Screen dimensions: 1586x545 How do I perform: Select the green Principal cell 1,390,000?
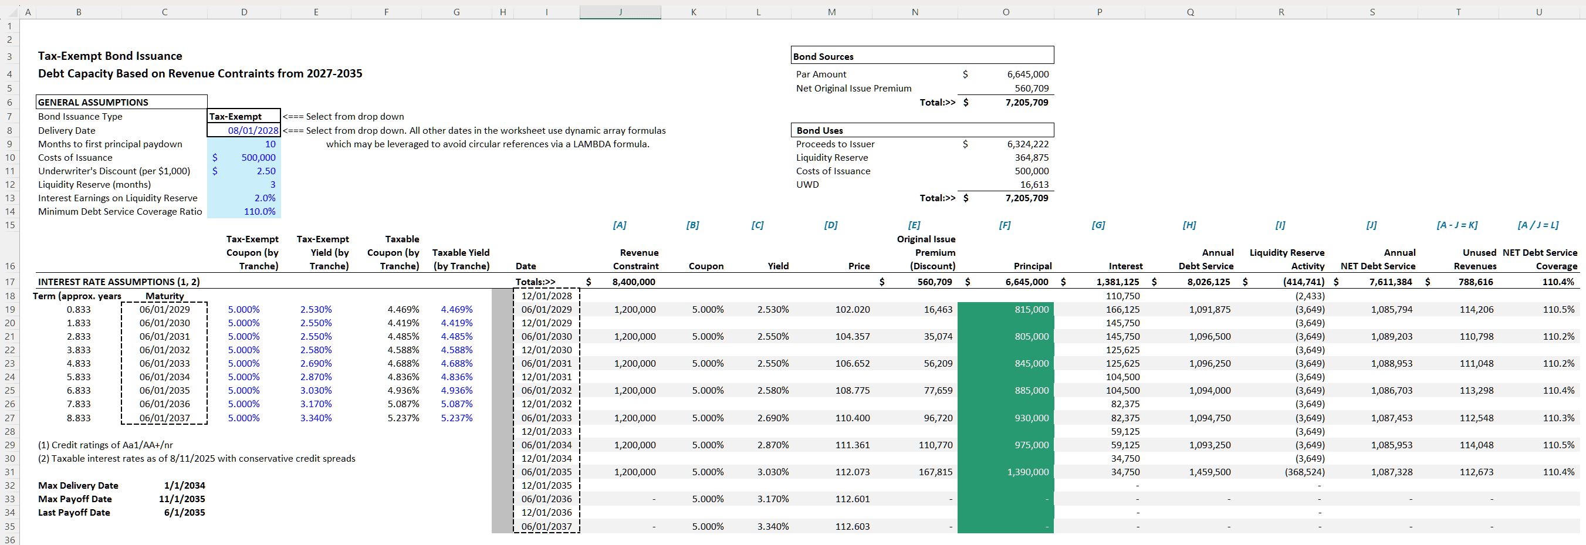pyautogui.click(x=1006, y=472)
